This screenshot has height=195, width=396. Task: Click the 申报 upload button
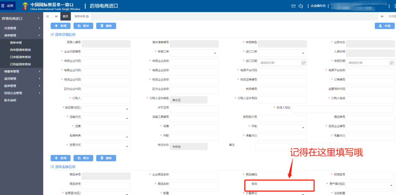coord(385,26)
